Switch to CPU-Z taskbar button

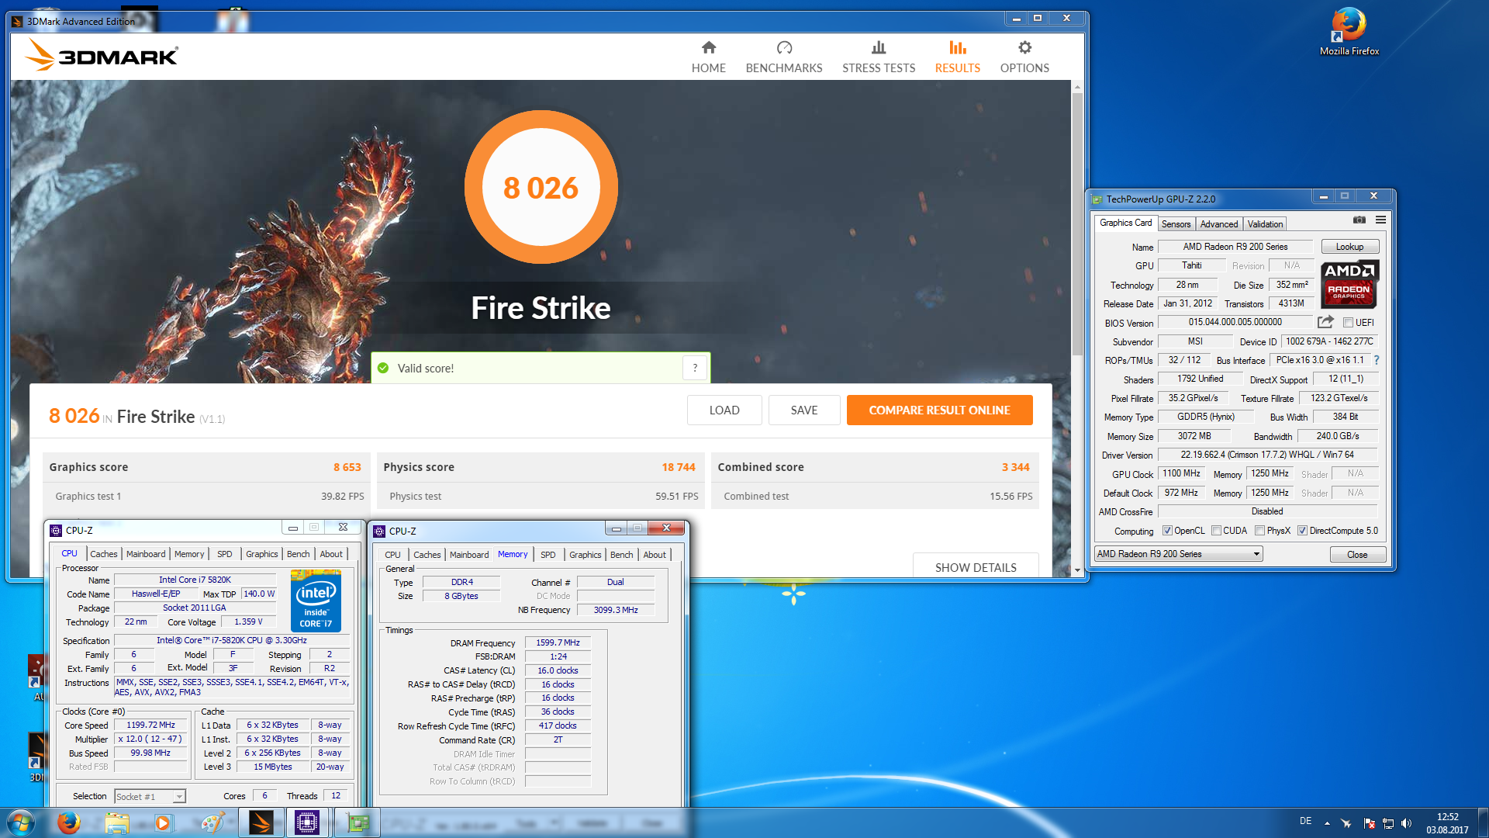point(307,822)
